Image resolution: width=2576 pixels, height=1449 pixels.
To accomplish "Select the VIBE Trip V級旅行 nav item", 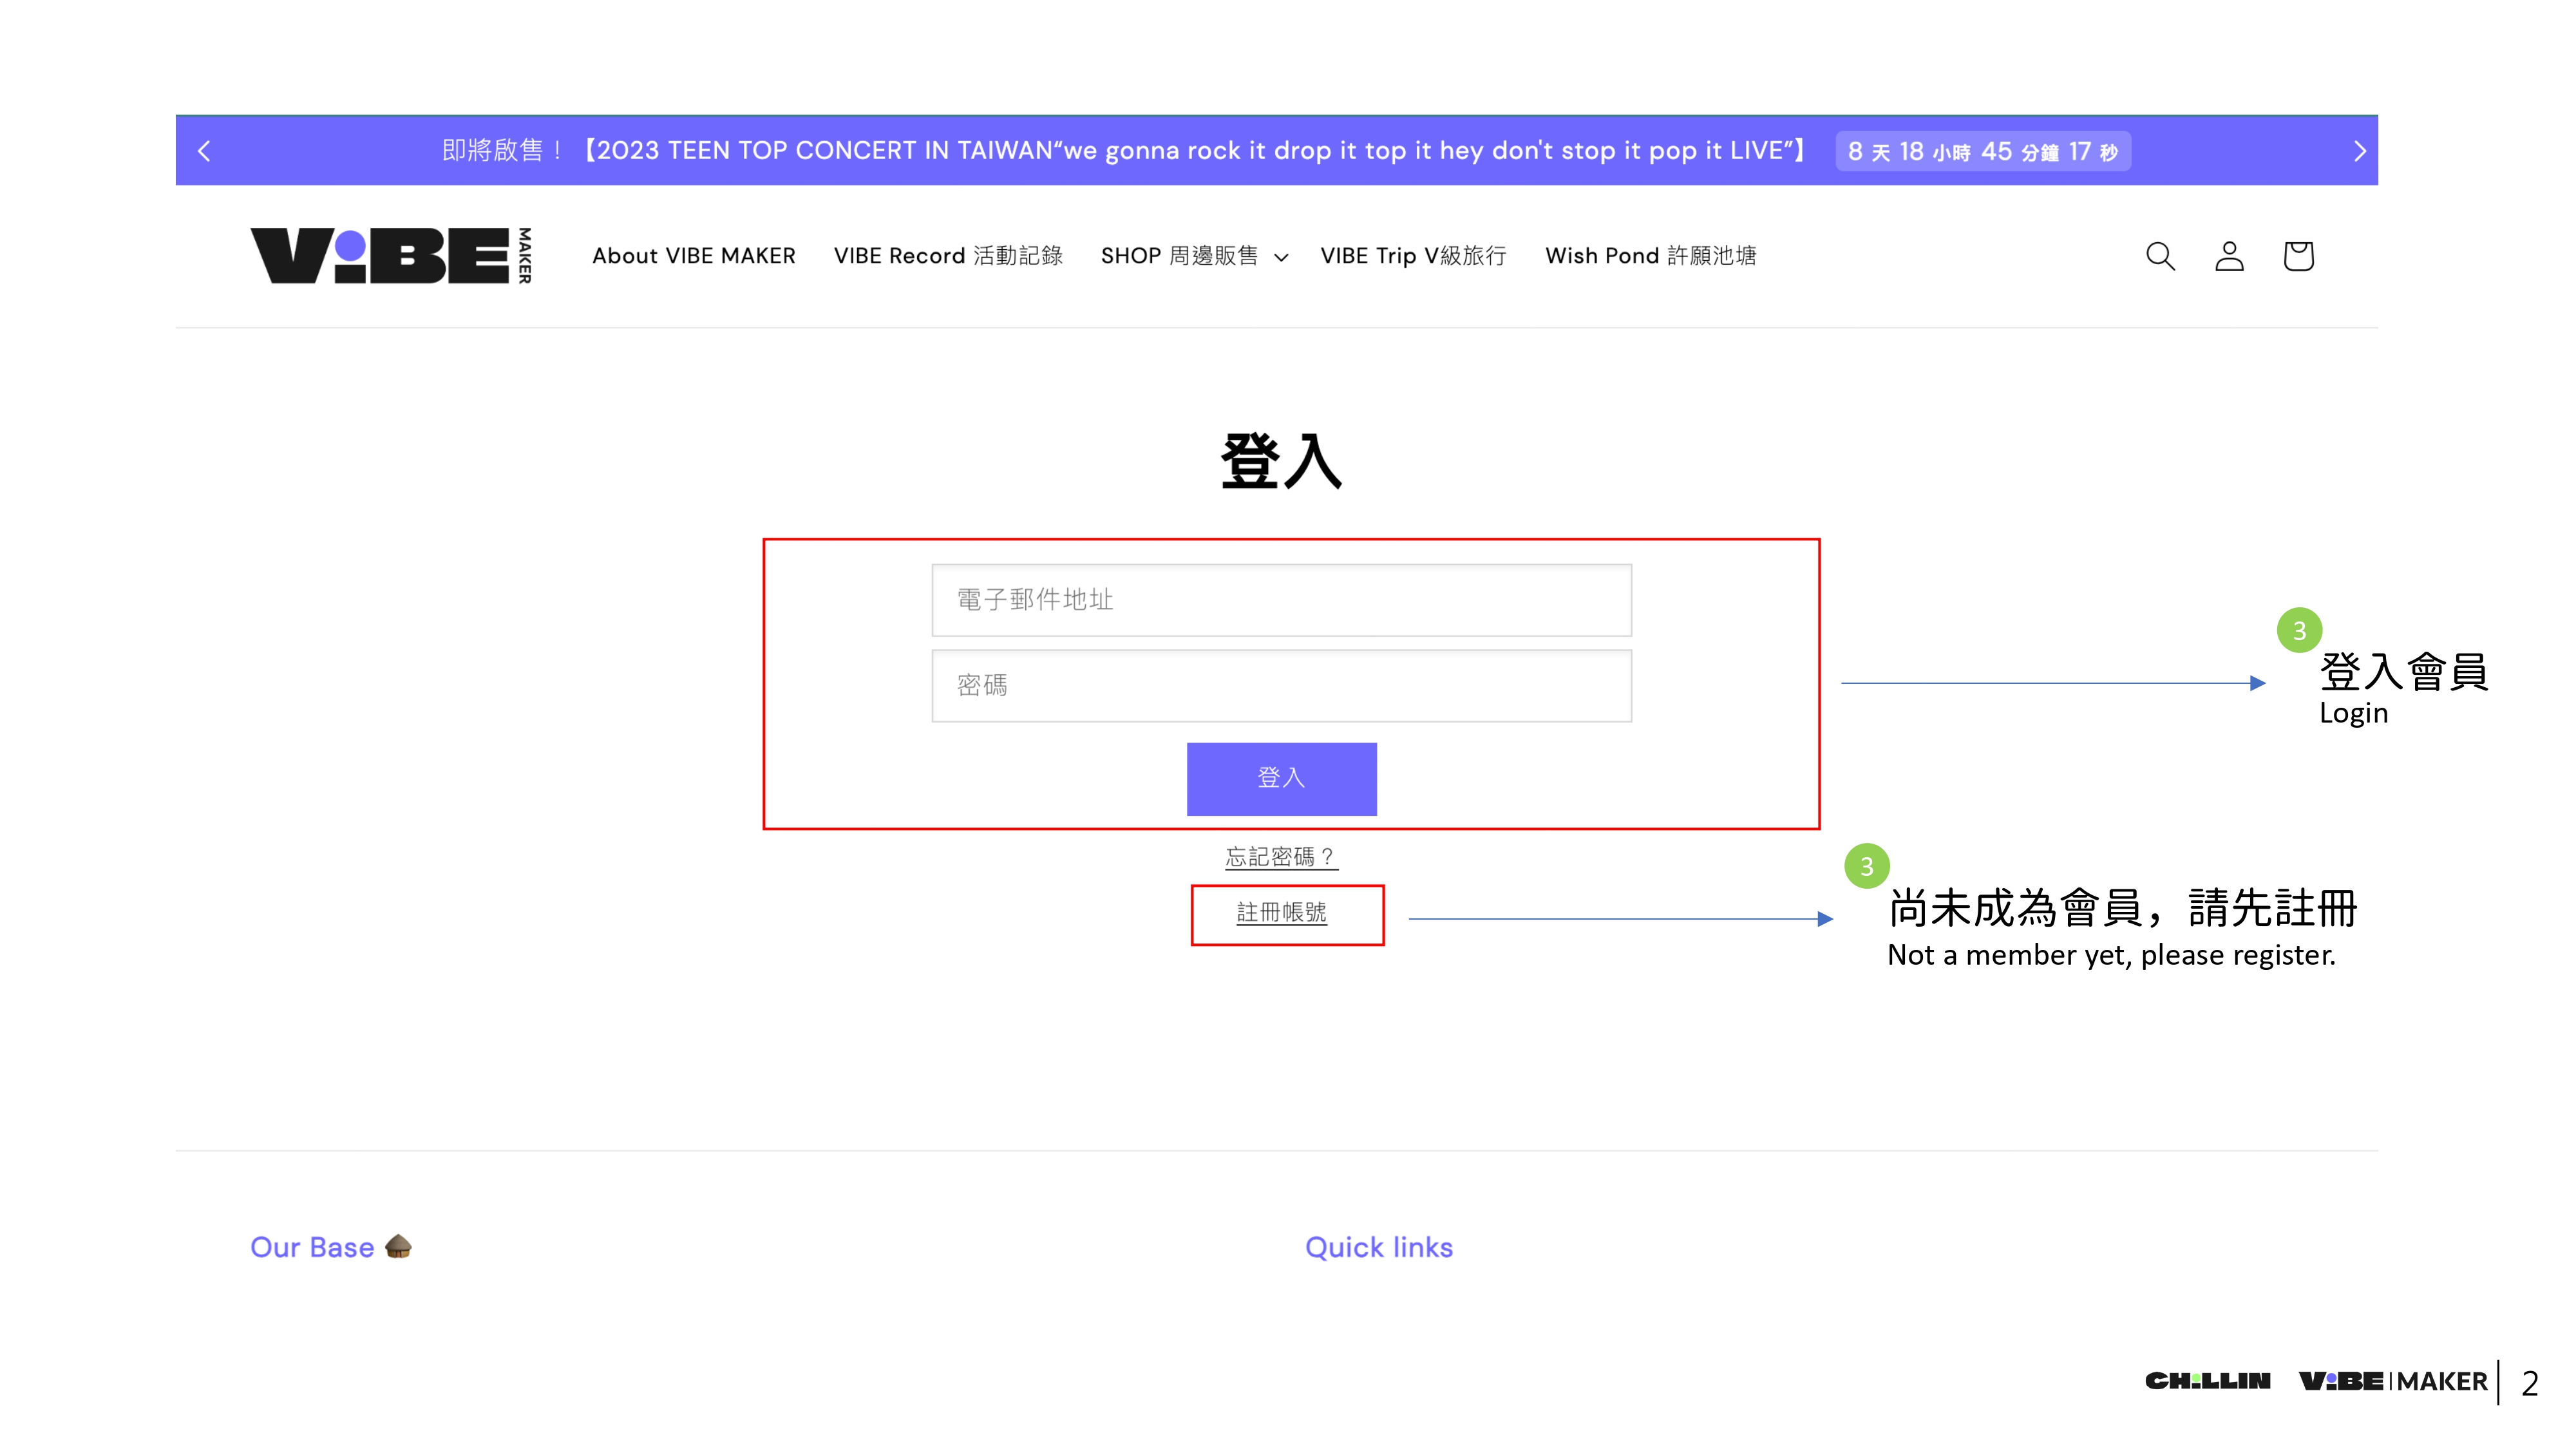I will click(x=1414, y=256).
